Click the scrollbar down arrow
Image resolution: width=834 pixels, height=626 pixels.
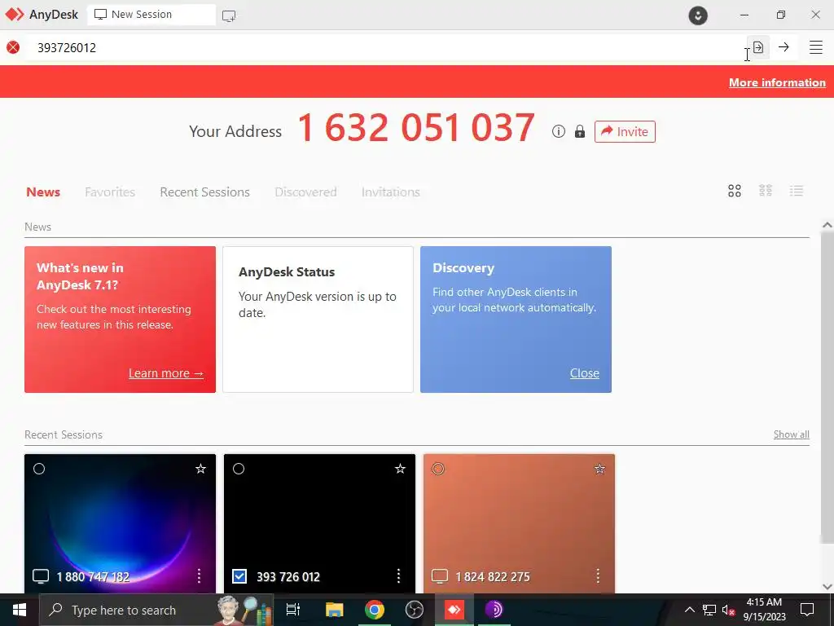point(827,586)
